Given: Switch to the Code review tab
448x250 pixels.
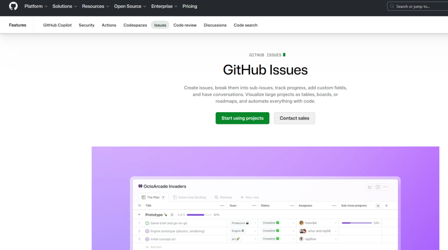Looking at the screenshot, I should click(185, 25).
